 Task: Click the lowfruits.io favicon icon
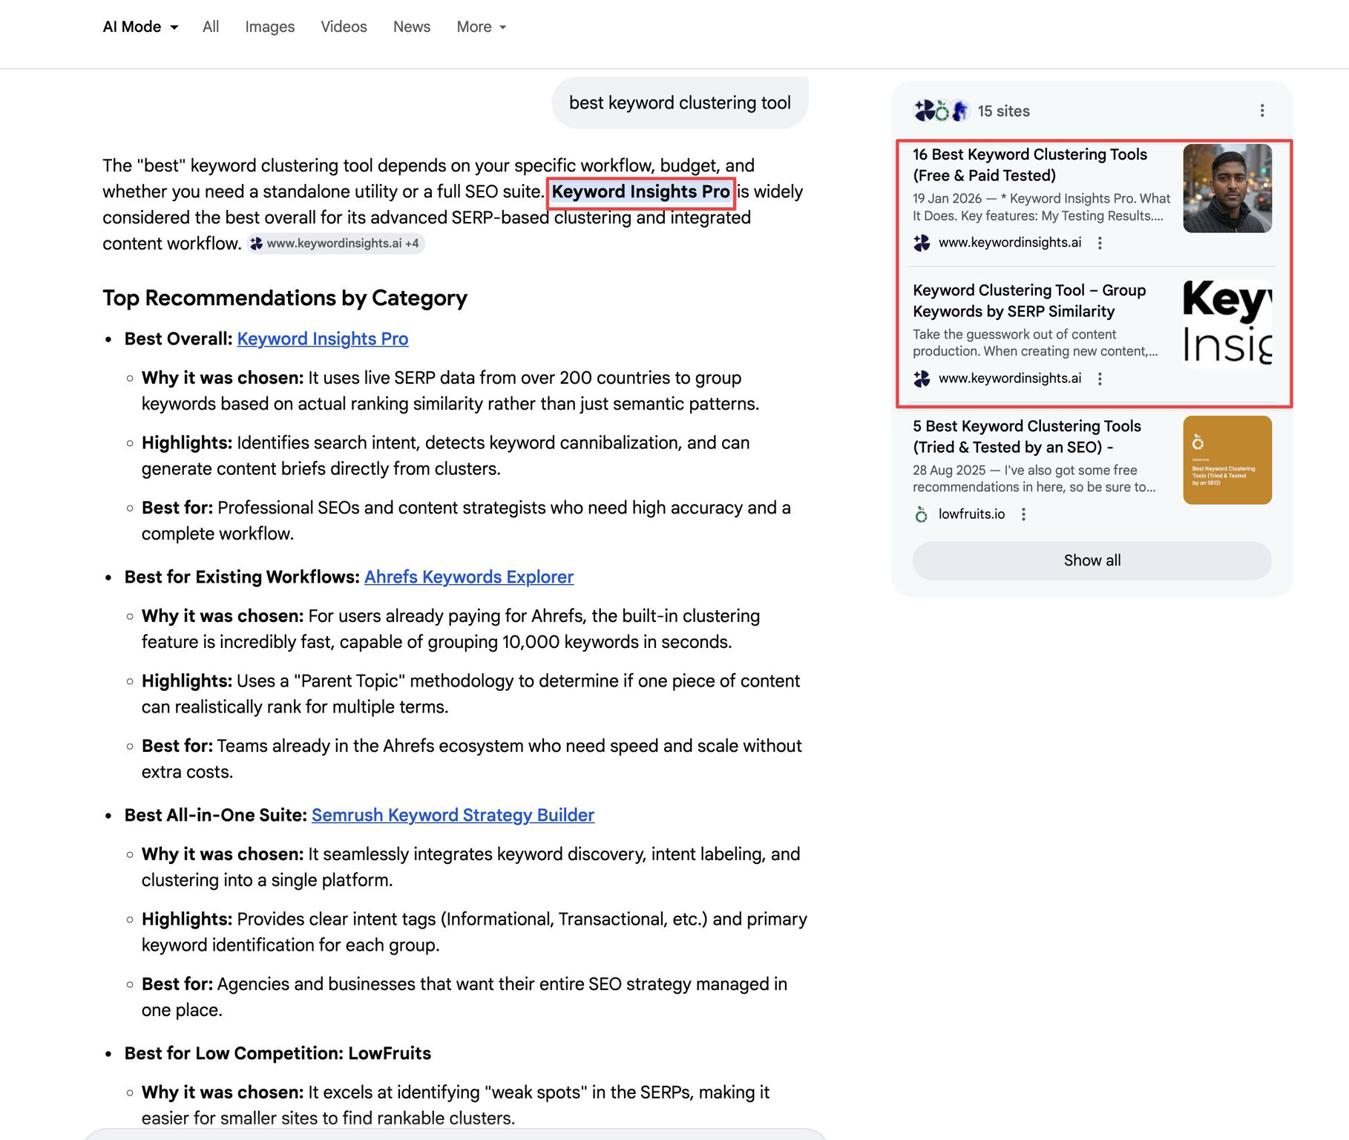pos(922,514)
